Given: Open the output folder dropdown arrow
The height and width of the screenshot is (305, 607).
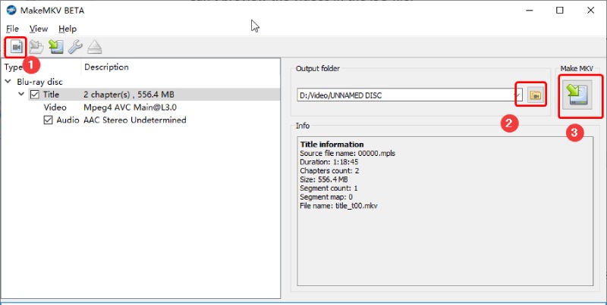Looking at the screenshot, I should (517, 95).
